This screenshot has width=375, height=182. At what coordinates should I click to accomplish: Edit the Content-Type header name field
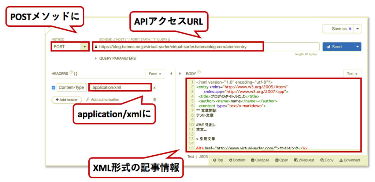(71, 88)
